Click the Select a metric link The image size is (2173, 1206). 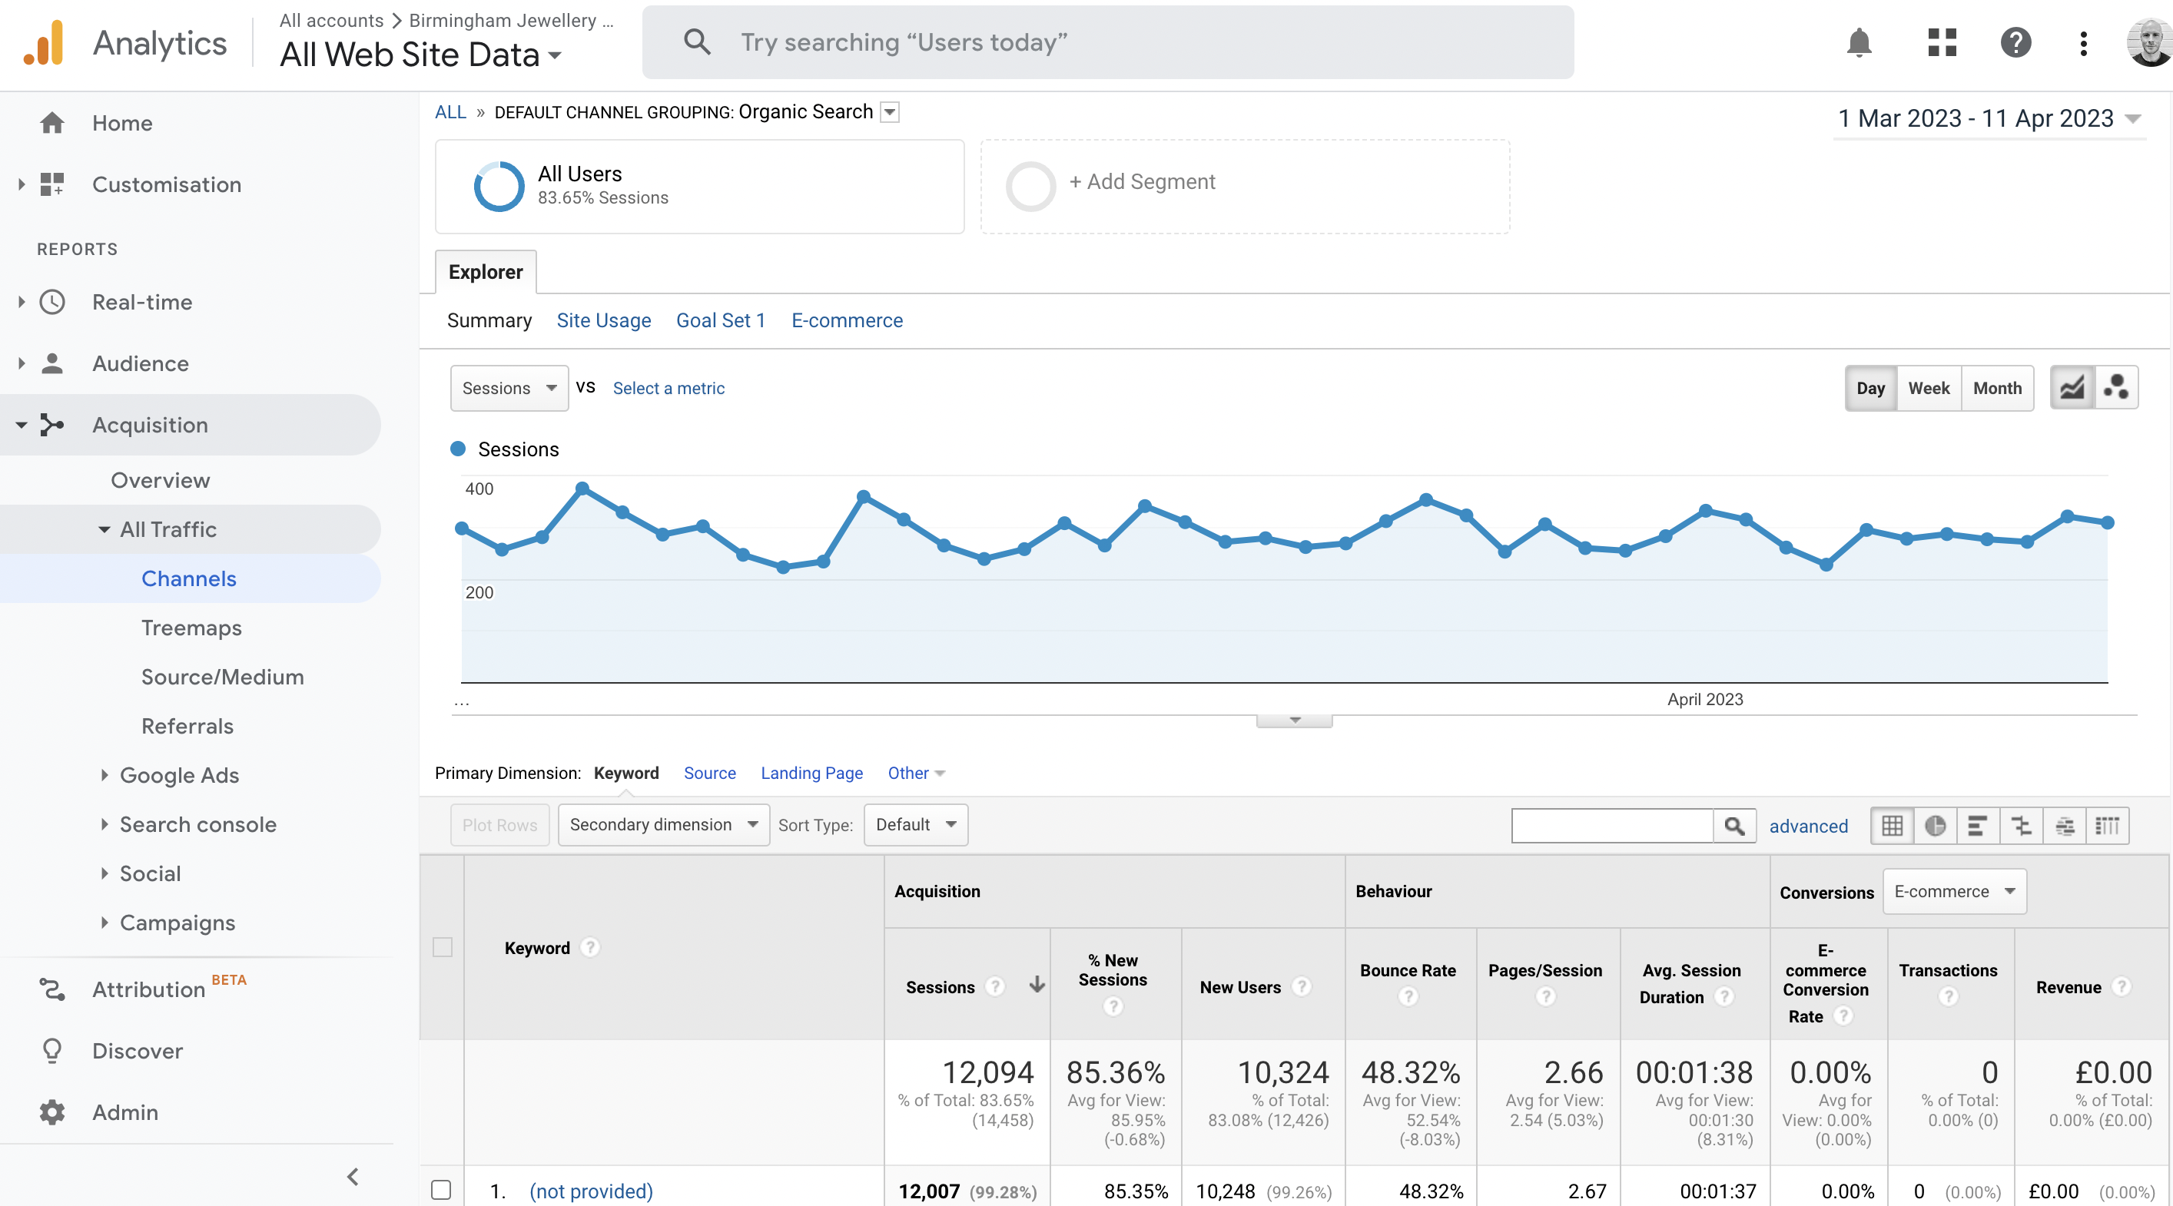668,388
